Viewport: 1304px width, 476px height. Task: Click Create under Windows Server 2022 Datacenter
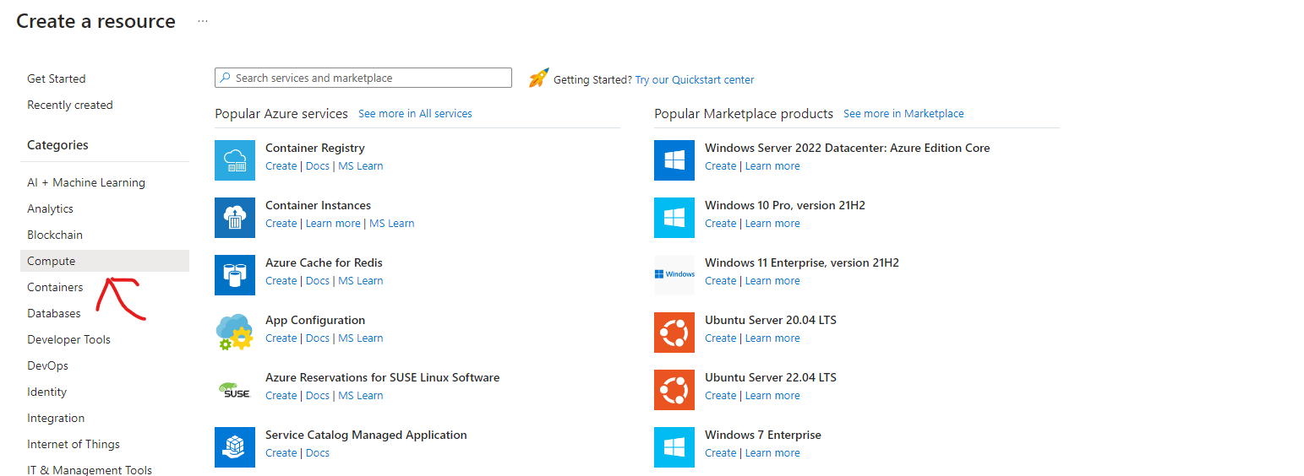click(x=721, y=166)
